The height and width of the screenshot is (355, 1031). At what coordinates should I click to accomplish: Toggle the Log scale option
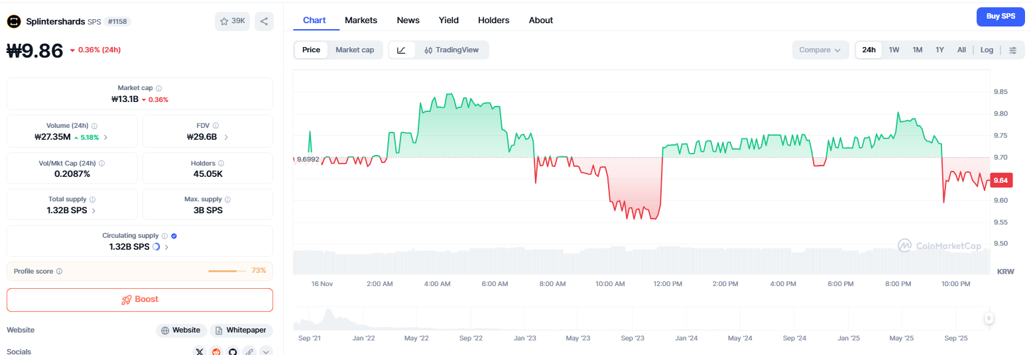(987, 50)
